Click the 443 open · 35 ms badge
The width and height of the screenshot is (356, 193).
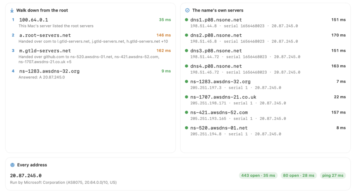tap(258, 175)
